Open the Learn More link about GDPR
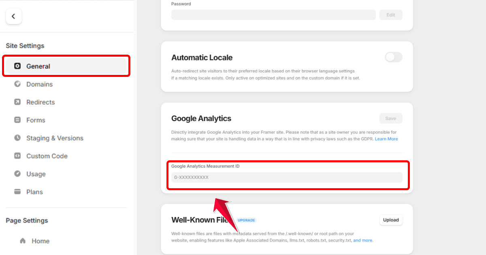This screenshot has height=255, width=486. [x=386, y=138]
